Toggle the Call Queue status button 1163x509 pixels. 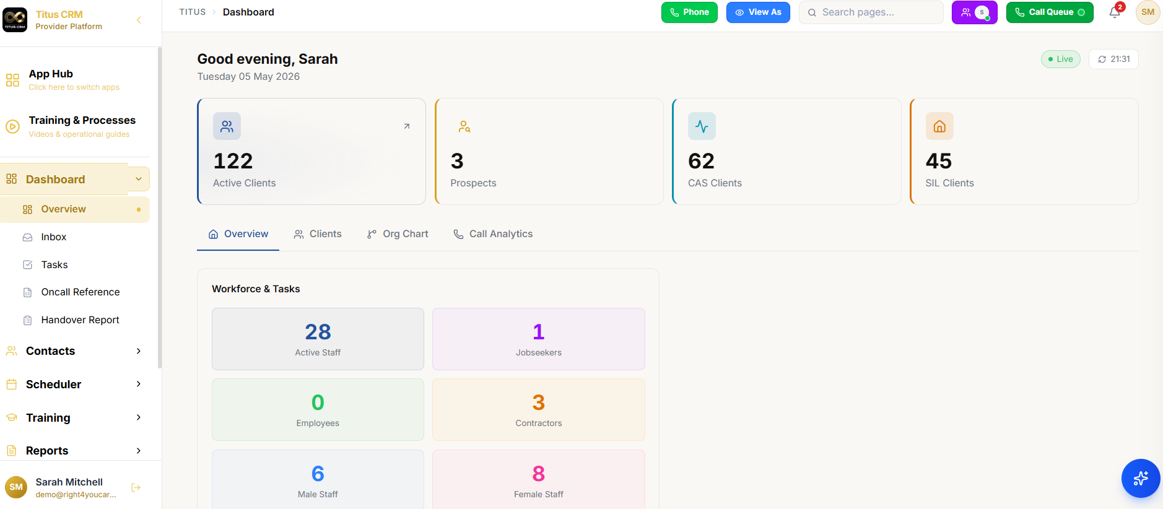pyautogui.click(x=1050, y=12)
